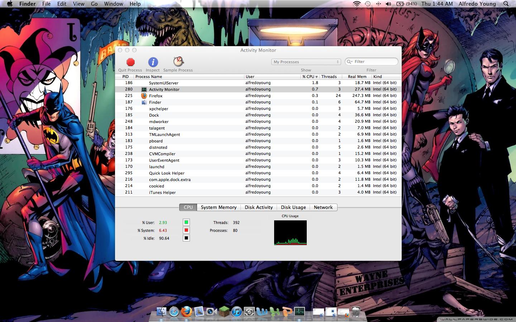516x322 pixels.
Task: Select the iTunes Helper process row
Action: [x=258, y=192]
